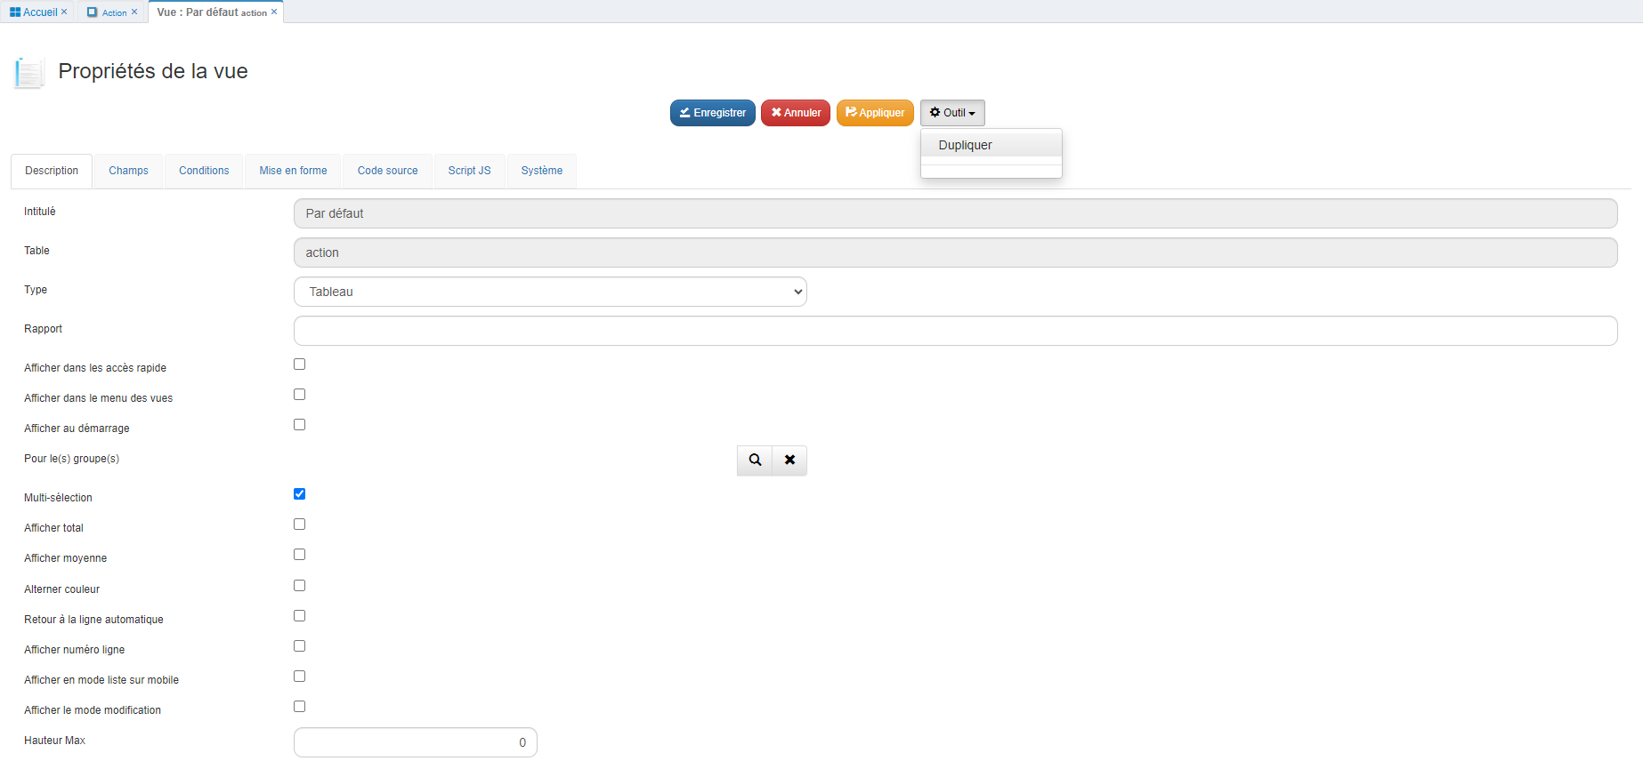
Task: Switch to the Description tab
Action: pos(52,171)
